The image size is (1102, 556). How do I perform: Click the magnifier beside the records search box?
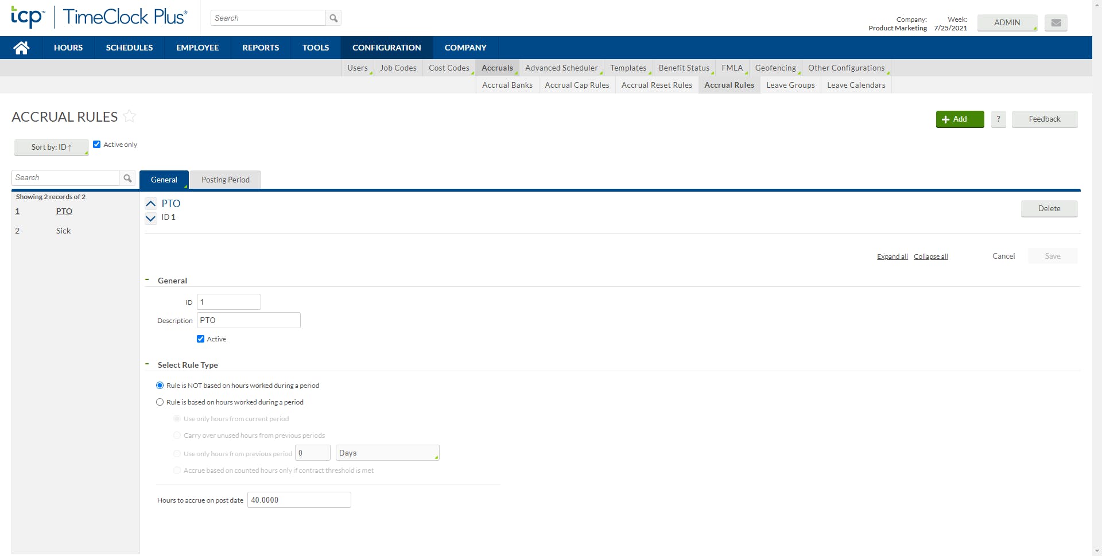127,178
